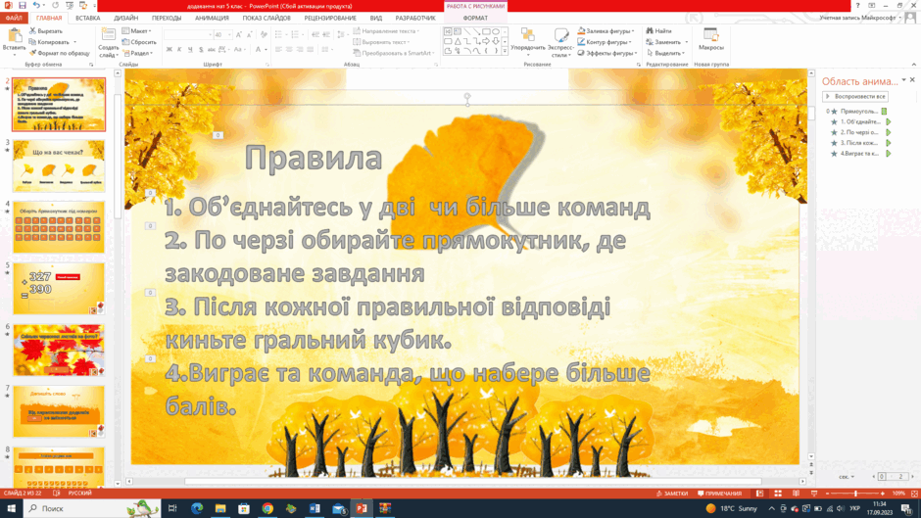
Task: Open font size dropdown showing 40
Action: pyautogui.click(x=229, y=34)
